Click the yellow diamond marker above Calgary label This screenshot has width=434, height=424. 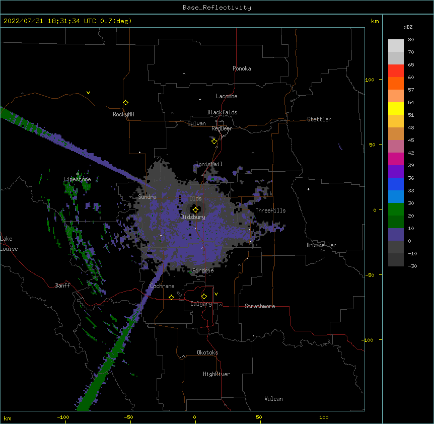[204, 297]
